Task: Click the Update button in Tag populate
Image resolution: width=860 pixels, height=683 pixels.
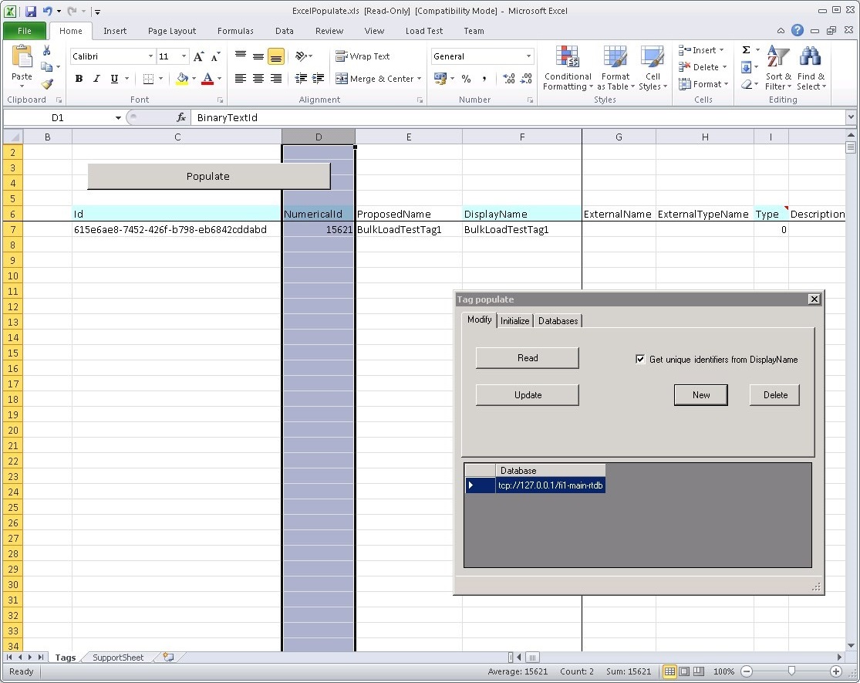Action: [528, 395]
